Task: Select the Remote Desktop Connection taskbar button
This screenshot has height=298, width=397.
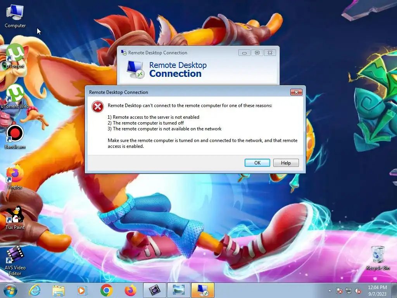Action: pos(203,290)
